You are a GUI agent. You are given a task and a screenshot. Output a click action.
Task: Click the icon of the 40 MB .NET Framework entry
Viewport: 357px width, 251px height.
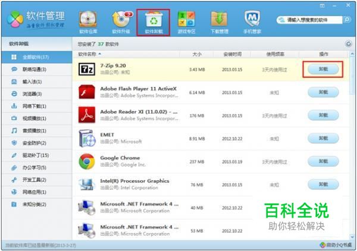coord(86,208)
